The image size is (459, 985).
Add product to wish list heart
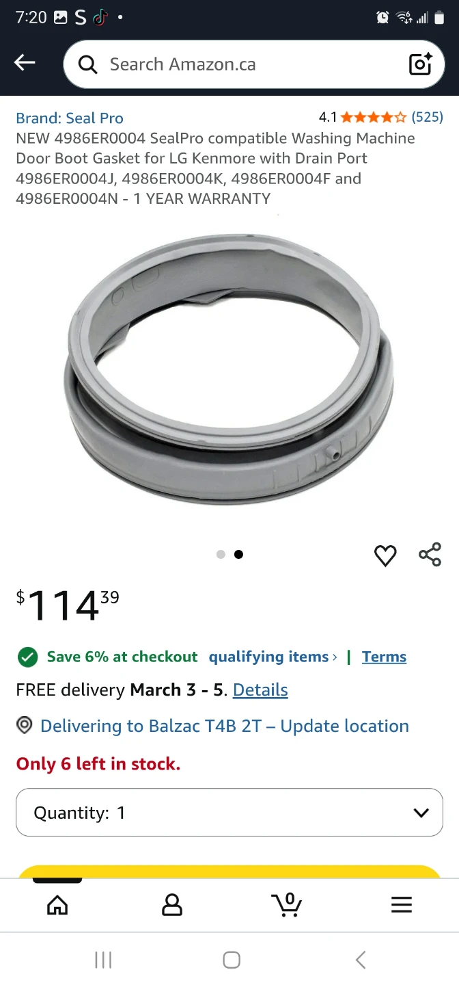coord(385,555)
